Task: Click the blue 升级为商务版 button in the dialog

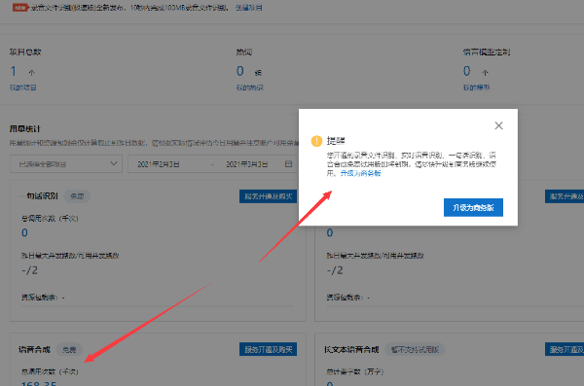Action: (x=473, y=207)
